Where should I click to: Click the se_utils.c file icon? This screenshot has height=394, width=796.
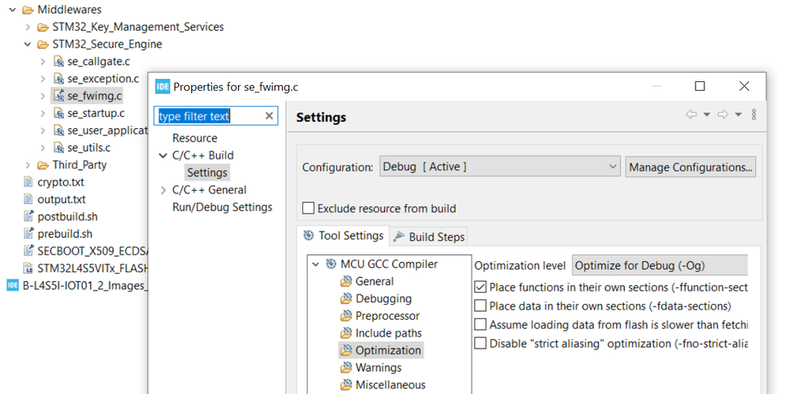pyautogui.click(x=58, y=147)
